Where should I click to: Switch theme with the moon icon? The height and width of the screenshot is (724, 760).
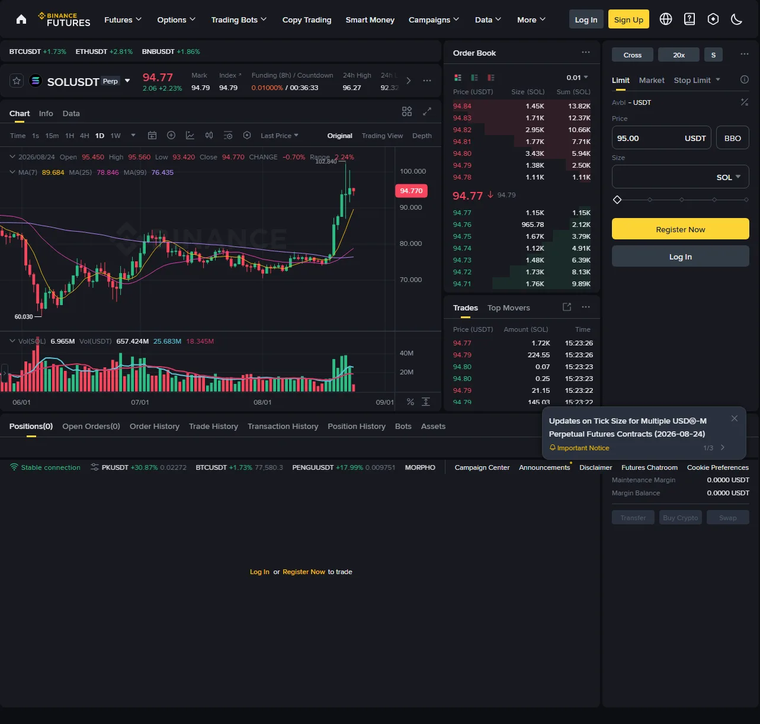tap(737, 19)
